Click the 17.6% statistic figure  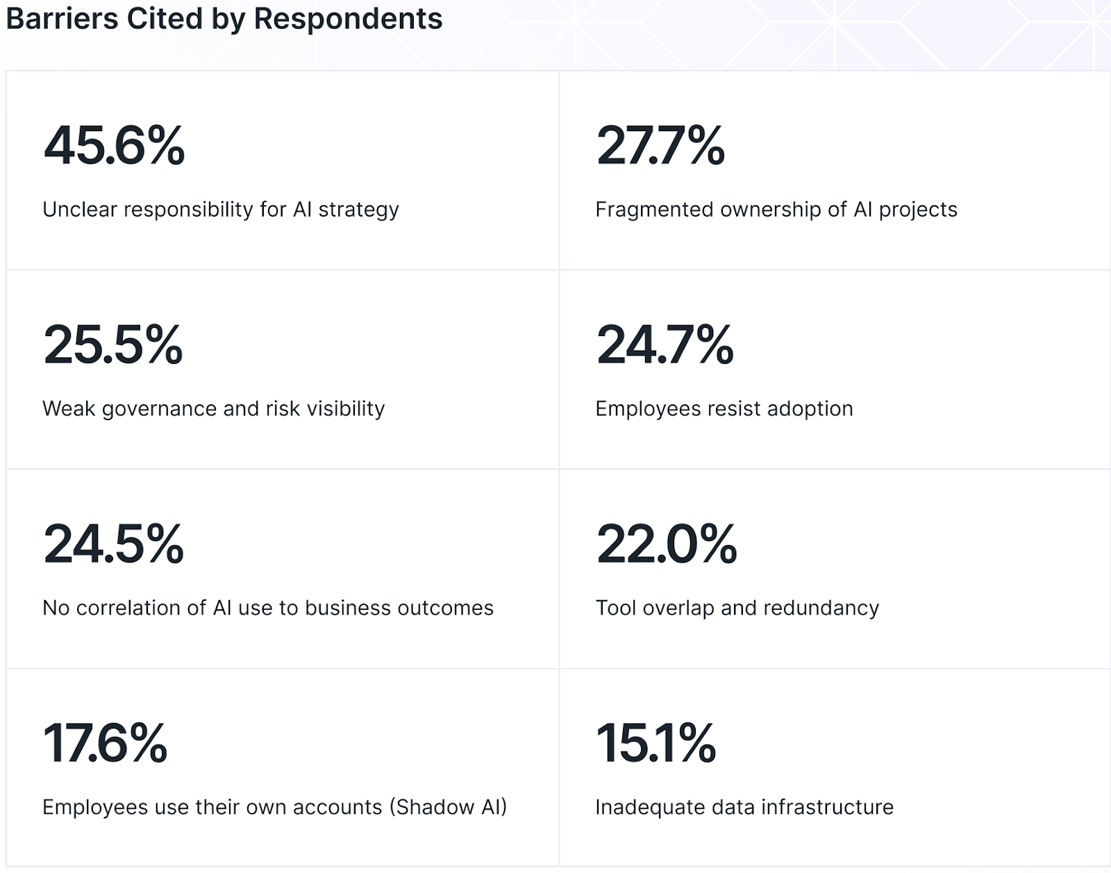tap(106, 744)
